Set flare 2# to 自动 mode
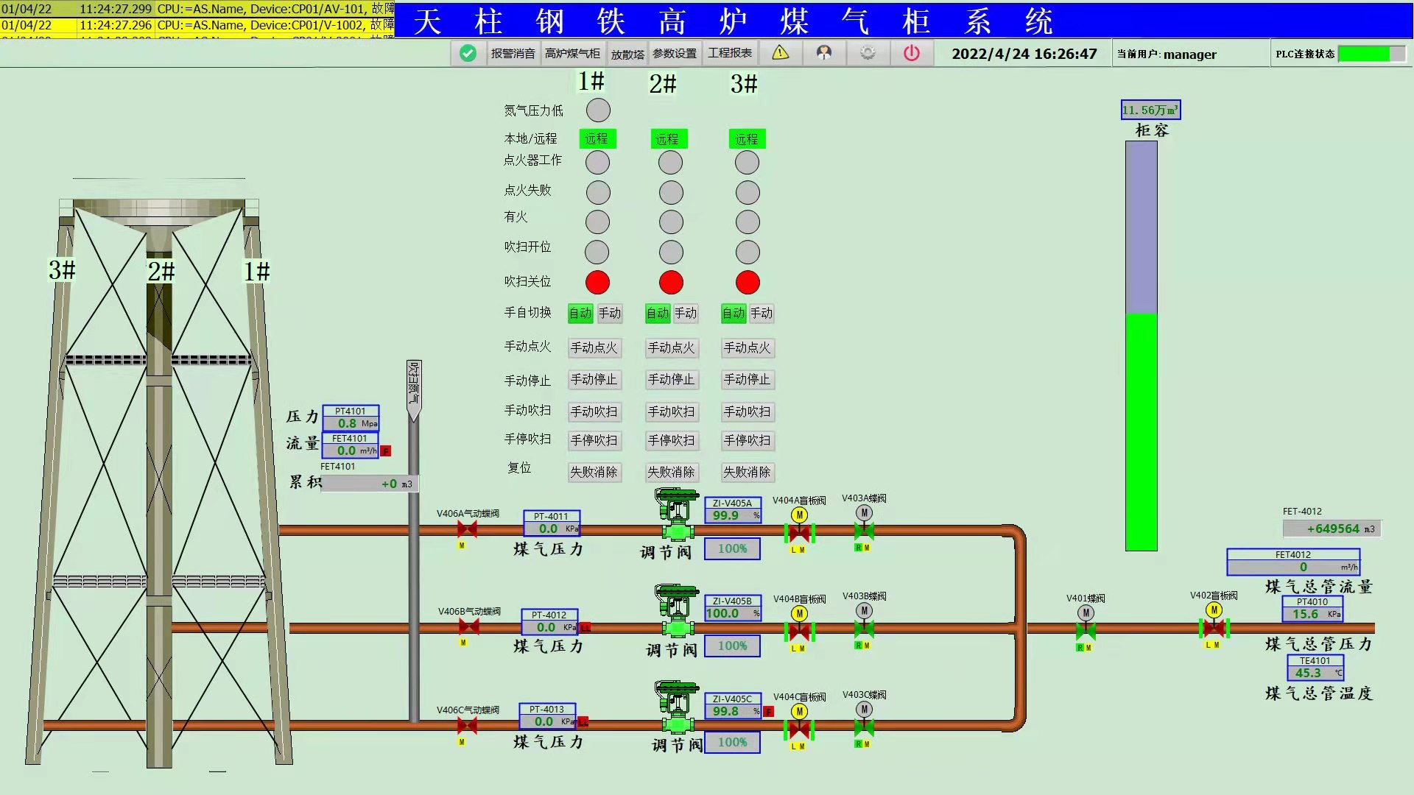This screenshot has height=795, width=1414. [x=657, y=314]
